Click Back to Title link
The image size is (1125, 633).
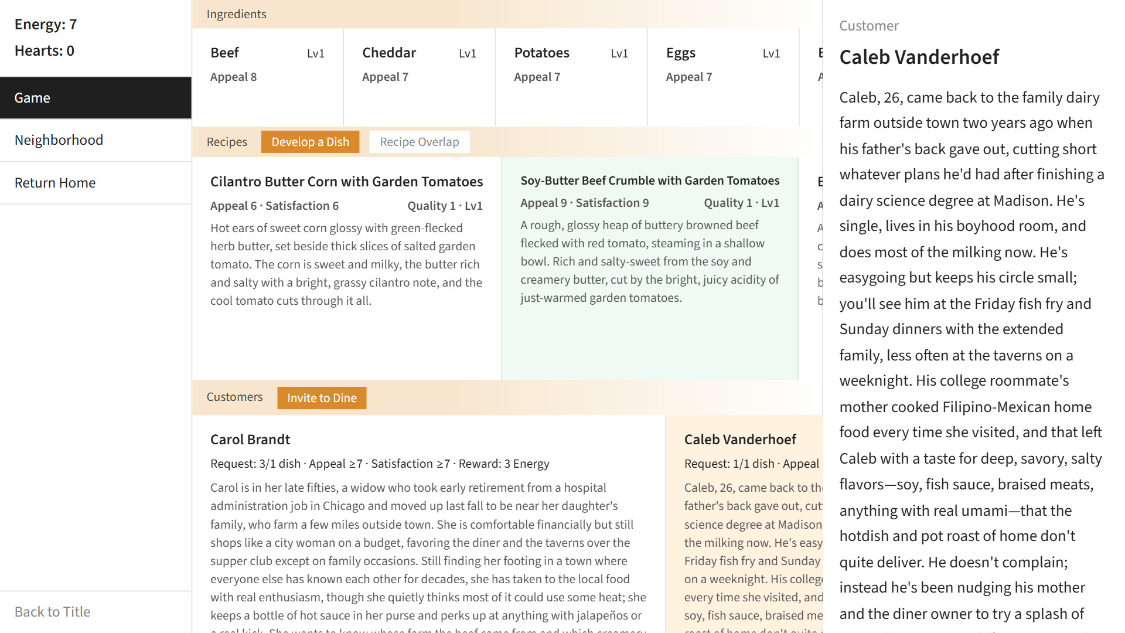(x=52, y=612)
